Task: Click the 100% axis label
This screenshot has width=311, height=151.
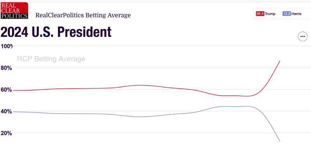Action: pyautogui.click(x=7, y=46)
